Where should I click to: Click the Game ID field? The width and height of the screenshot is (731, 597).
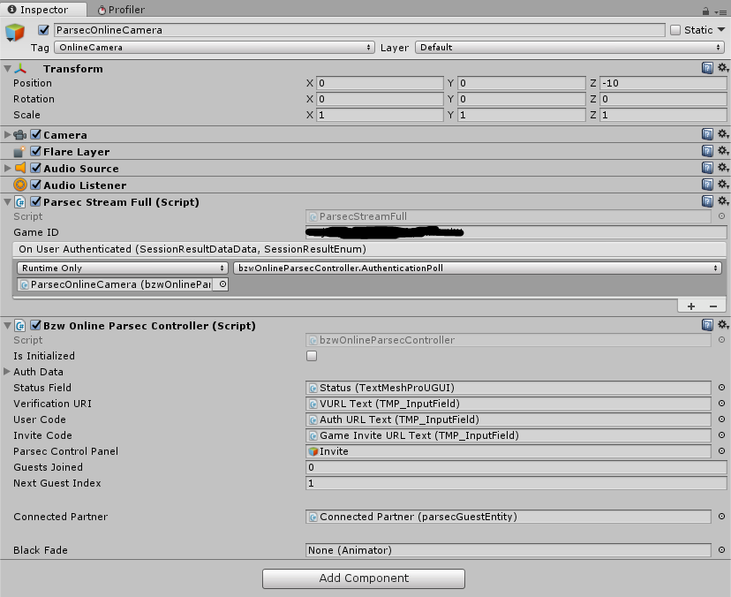[516, 231]
